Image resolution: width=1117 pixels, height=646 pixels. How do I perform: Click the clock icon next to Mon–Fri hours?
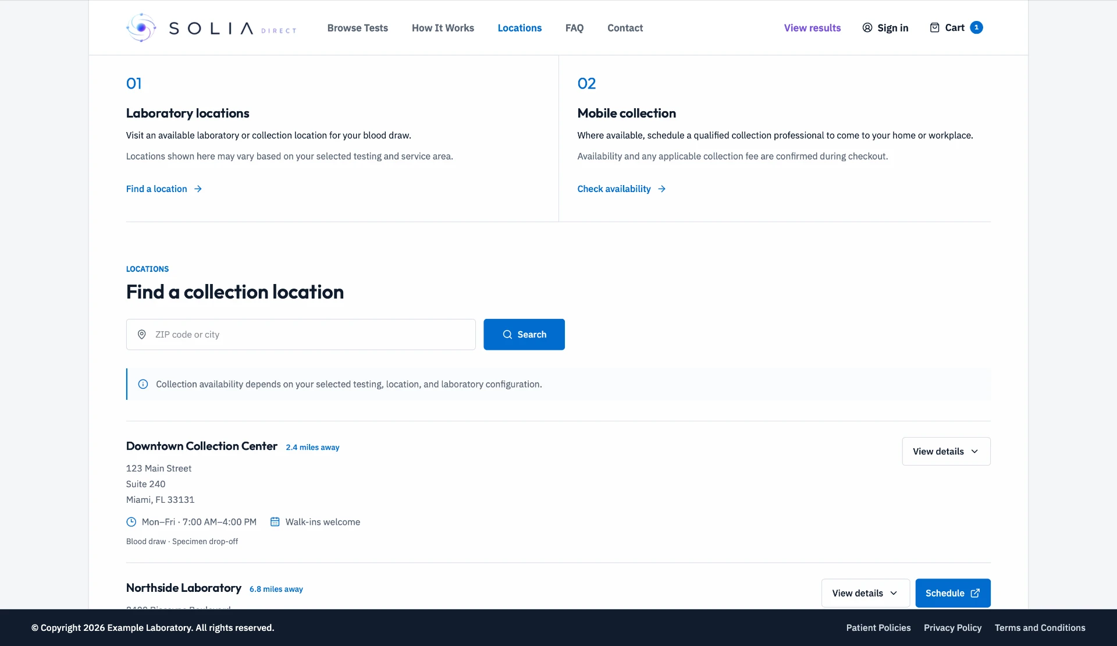tap(131, 522)
